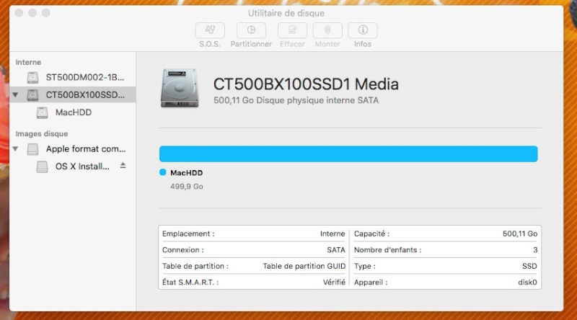Eject the OS X Install volume
This screenshot has height=320, width=577.
pos(123,166)
